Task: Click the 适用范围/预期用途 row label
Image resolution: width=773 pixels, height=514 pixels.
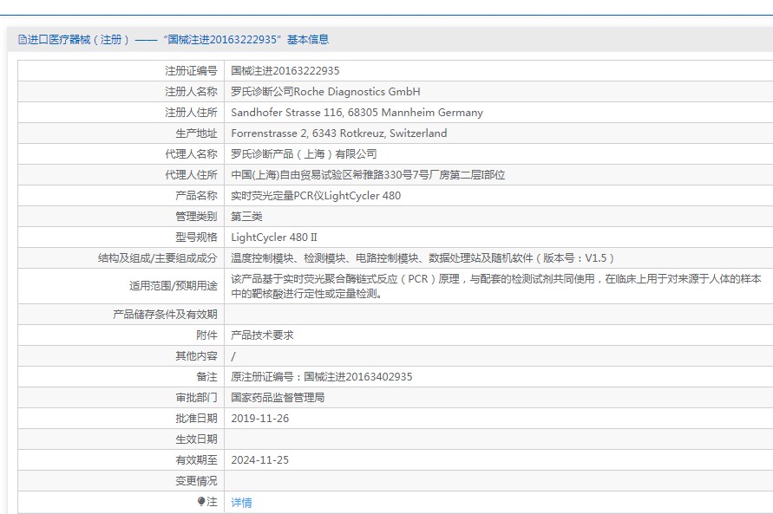Action: click(x=174, y=286)
